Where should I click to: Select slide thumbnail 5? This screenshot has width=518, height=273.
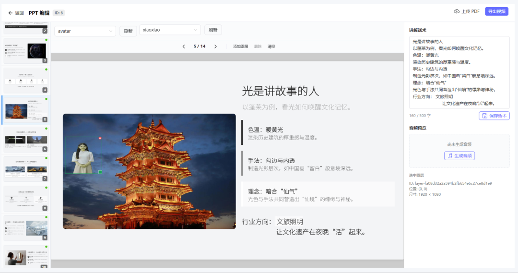26,110
